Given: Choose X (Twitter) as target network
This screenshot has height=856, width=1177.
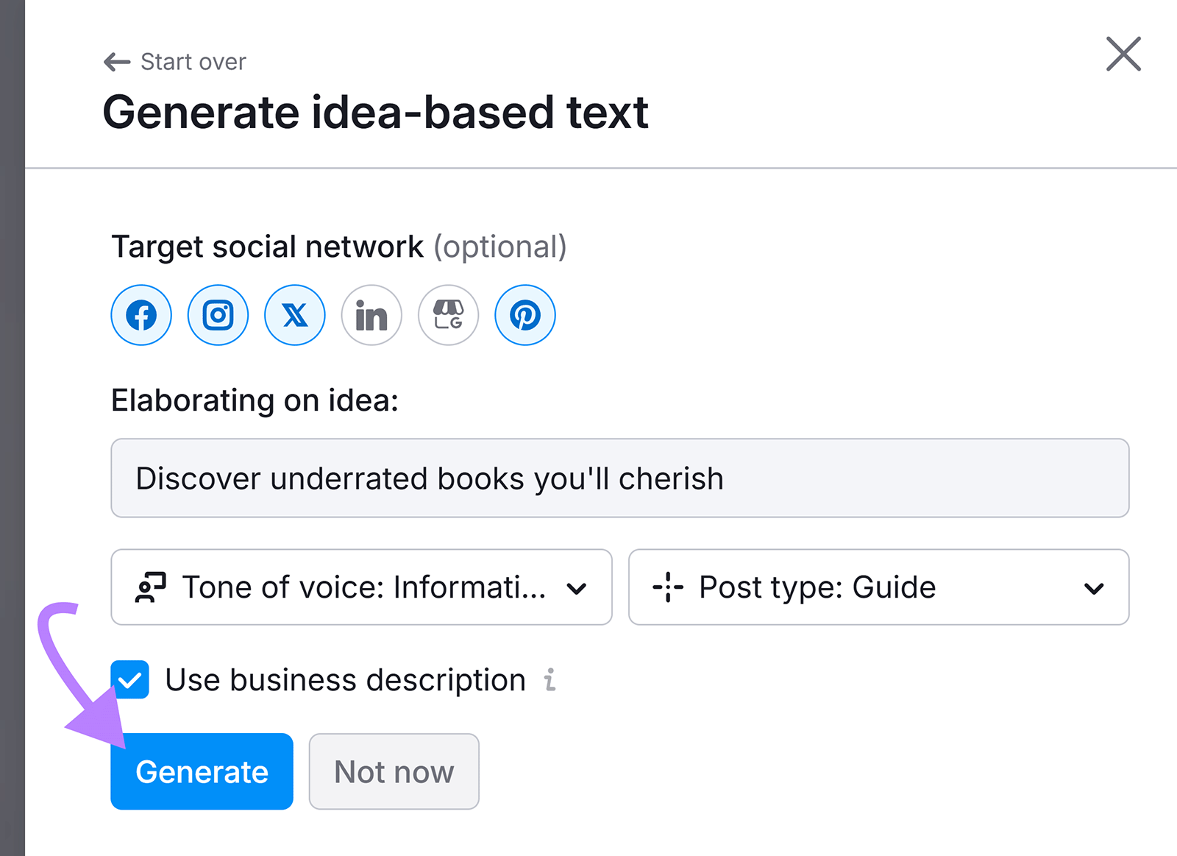Looking at the screenshot, I should click(x=294, y=315).
